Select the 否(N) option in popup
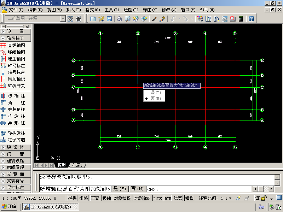Viewport: 283px width, 212px height. (154, 99)
